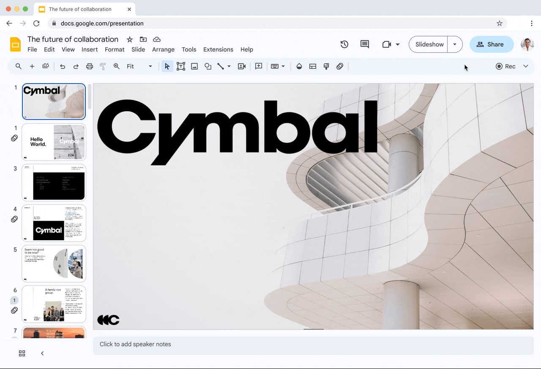Click the Redo icon
The width and height of the screenshot is (541, 369).
[x=76, y=66]
